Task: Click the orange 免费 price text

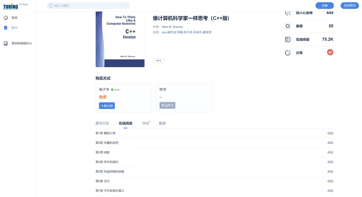Action: point(103,97)
